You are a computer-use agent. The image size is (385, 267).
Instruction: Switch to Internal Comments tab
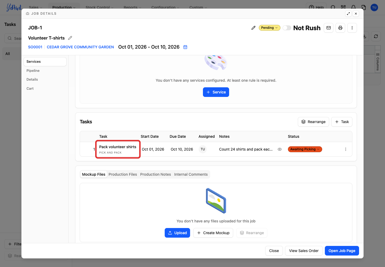pyautogui.click(x=191, y=174)
